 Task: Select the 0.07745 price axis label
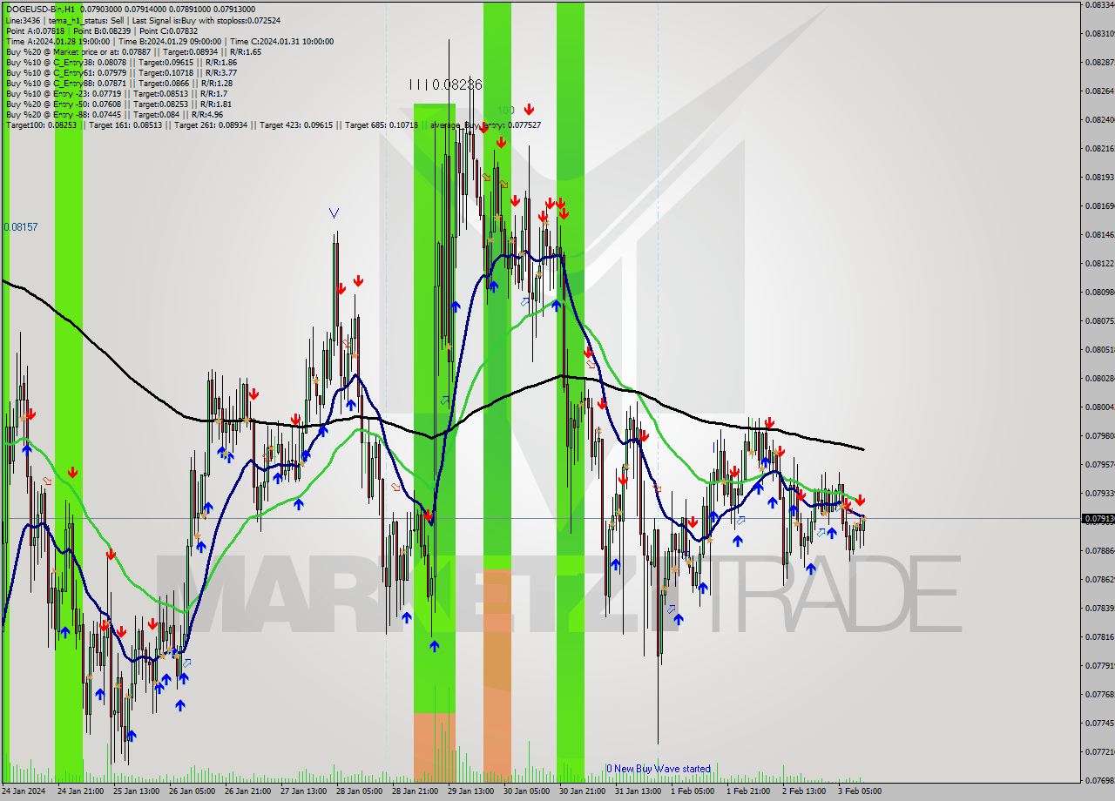click(x=1099, y=723)
